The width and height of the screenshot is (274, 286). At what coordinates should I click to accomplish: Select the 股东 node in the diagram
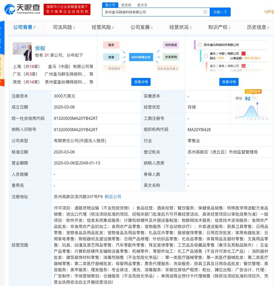(111, 45)
